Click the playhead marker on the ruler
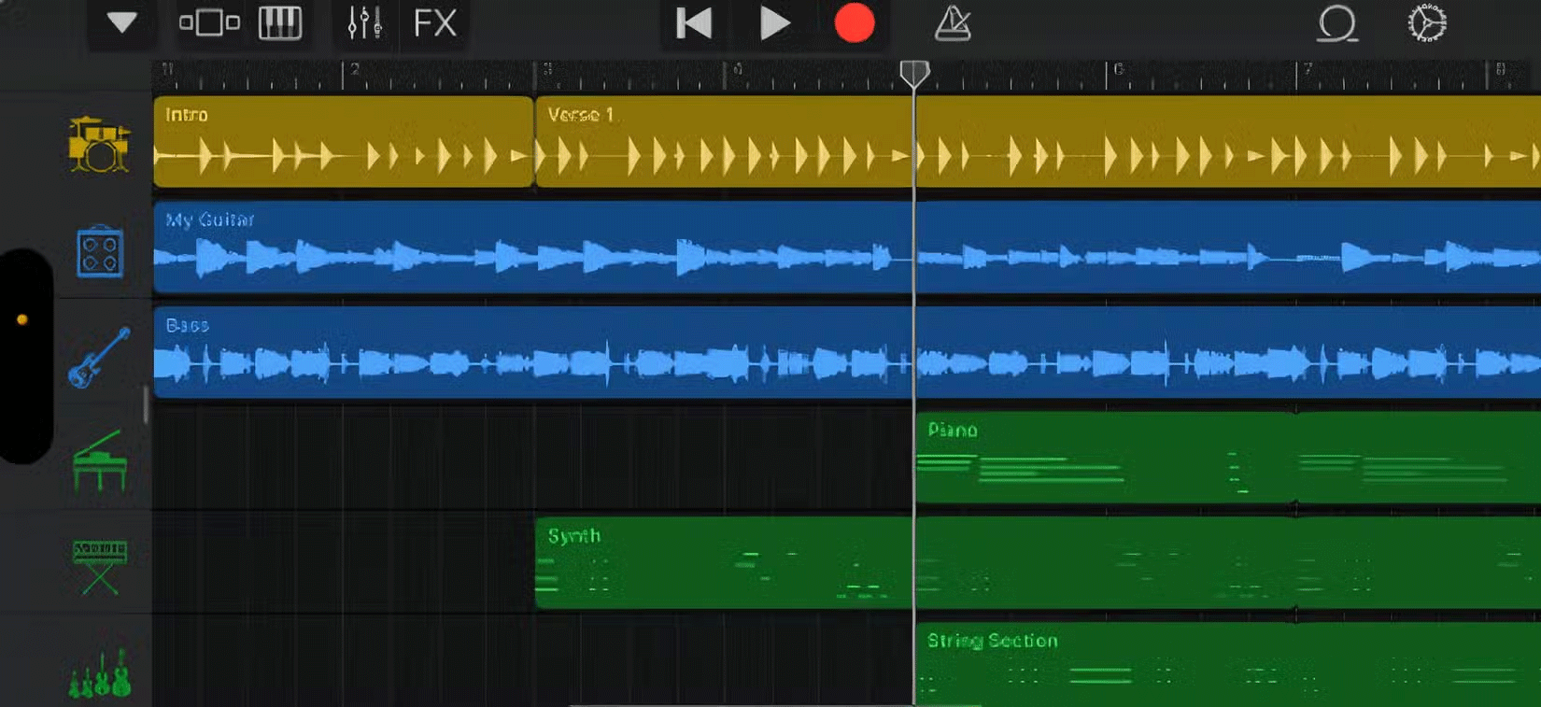 tap(914, 73)
